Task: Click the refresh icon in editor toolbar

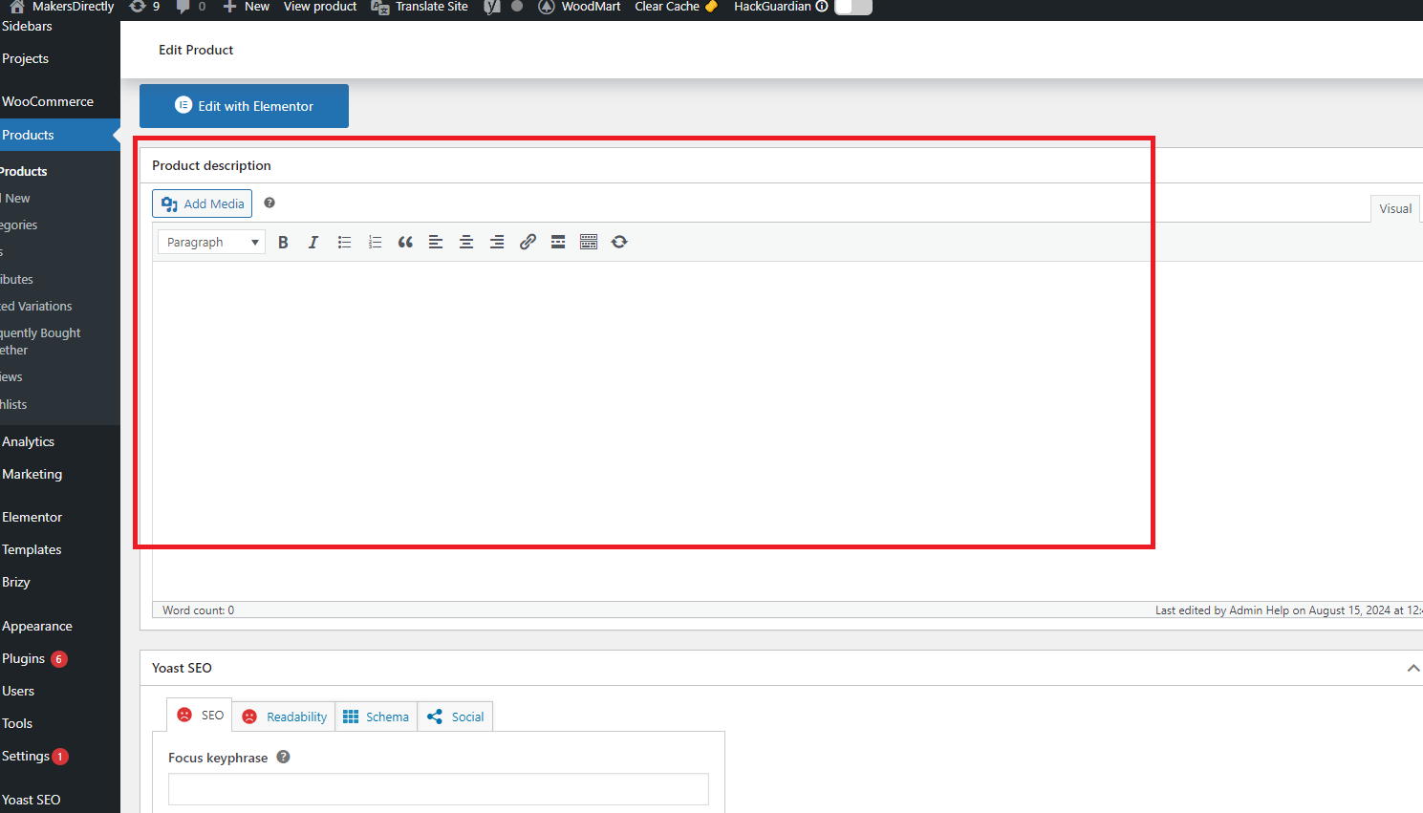Action: (x=619, y=242)
